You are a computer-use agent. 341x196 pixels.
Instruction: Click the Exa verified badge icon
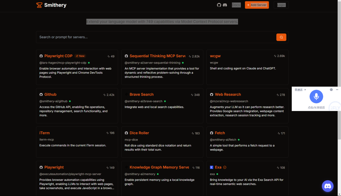point(225,167)
